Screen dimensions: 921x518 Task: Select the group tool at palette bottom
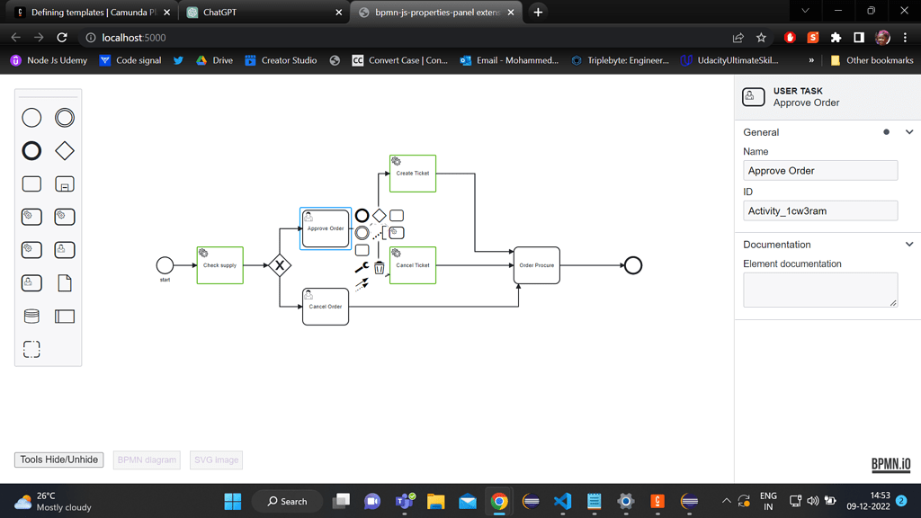31,349
